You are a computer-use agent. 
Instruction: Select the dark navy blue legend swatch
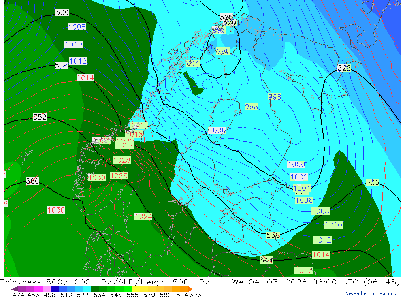click(x=55, y=289)
